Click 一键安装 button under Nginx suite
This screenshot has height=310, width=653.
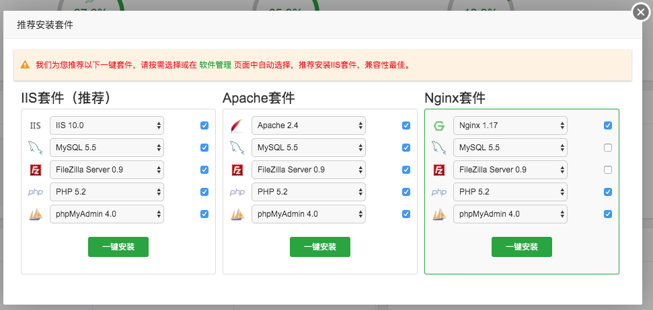coord(522,247)
